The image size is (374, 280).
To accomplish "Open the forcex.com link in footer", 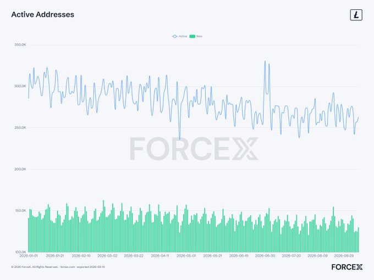I will (68, 267).
